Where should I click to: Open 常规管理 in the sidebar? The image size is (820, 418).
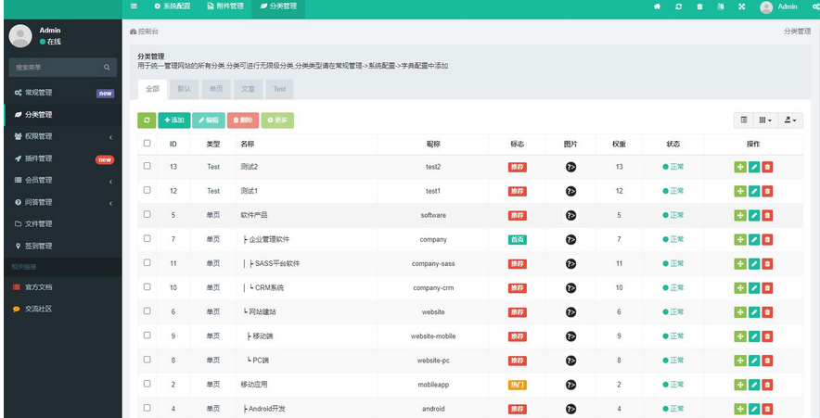(x=63, y=93)
